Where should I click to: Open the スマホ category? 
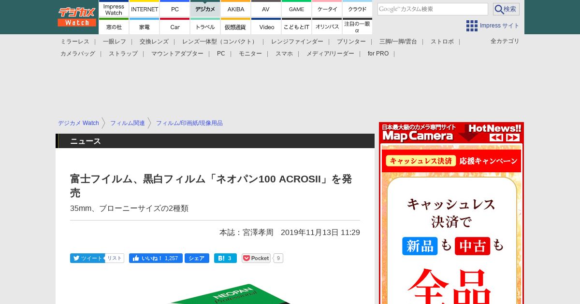point(284,54)
